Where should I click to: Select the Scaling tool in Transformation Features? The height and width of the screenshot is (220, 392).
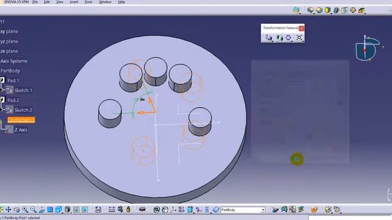click(x=300, y=38)
